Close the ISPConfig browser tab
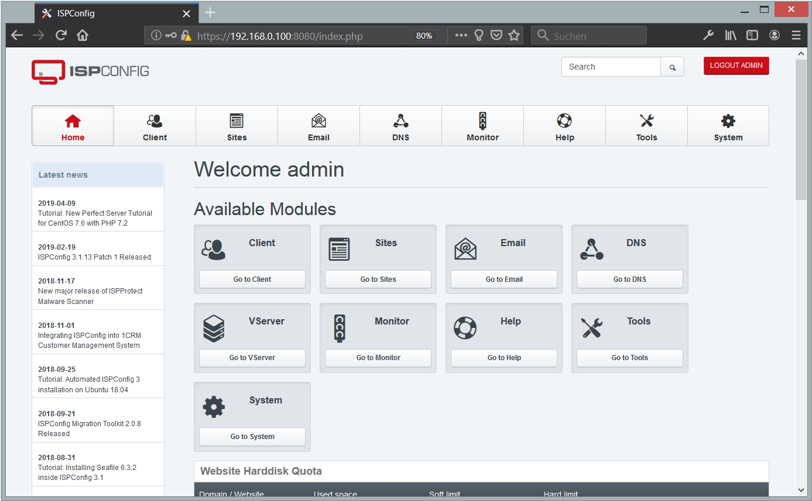Viewport: 812px width, 501px height. pos(187,13)
